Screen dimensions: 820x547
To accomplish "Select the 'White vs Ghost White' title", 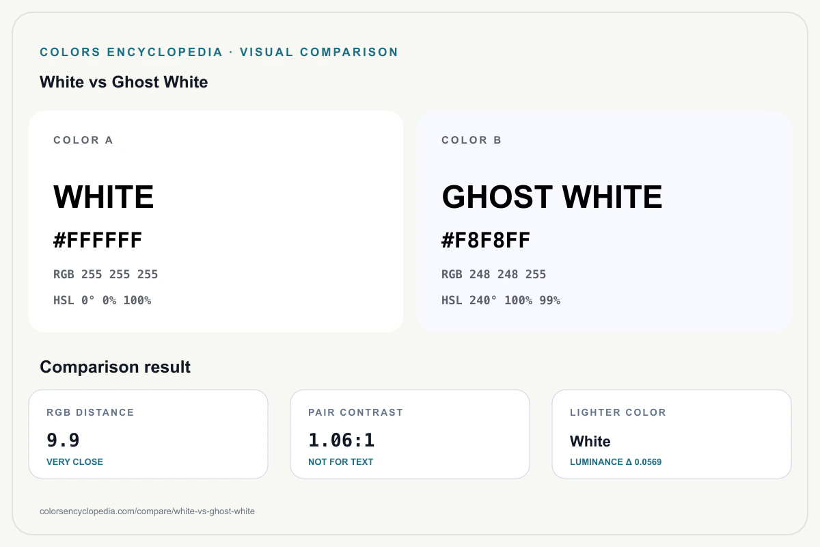I will pos(124,82).
